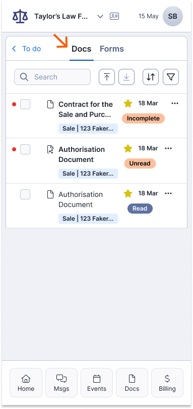Toggle star on Contract for the Sale document

point(128,104)
